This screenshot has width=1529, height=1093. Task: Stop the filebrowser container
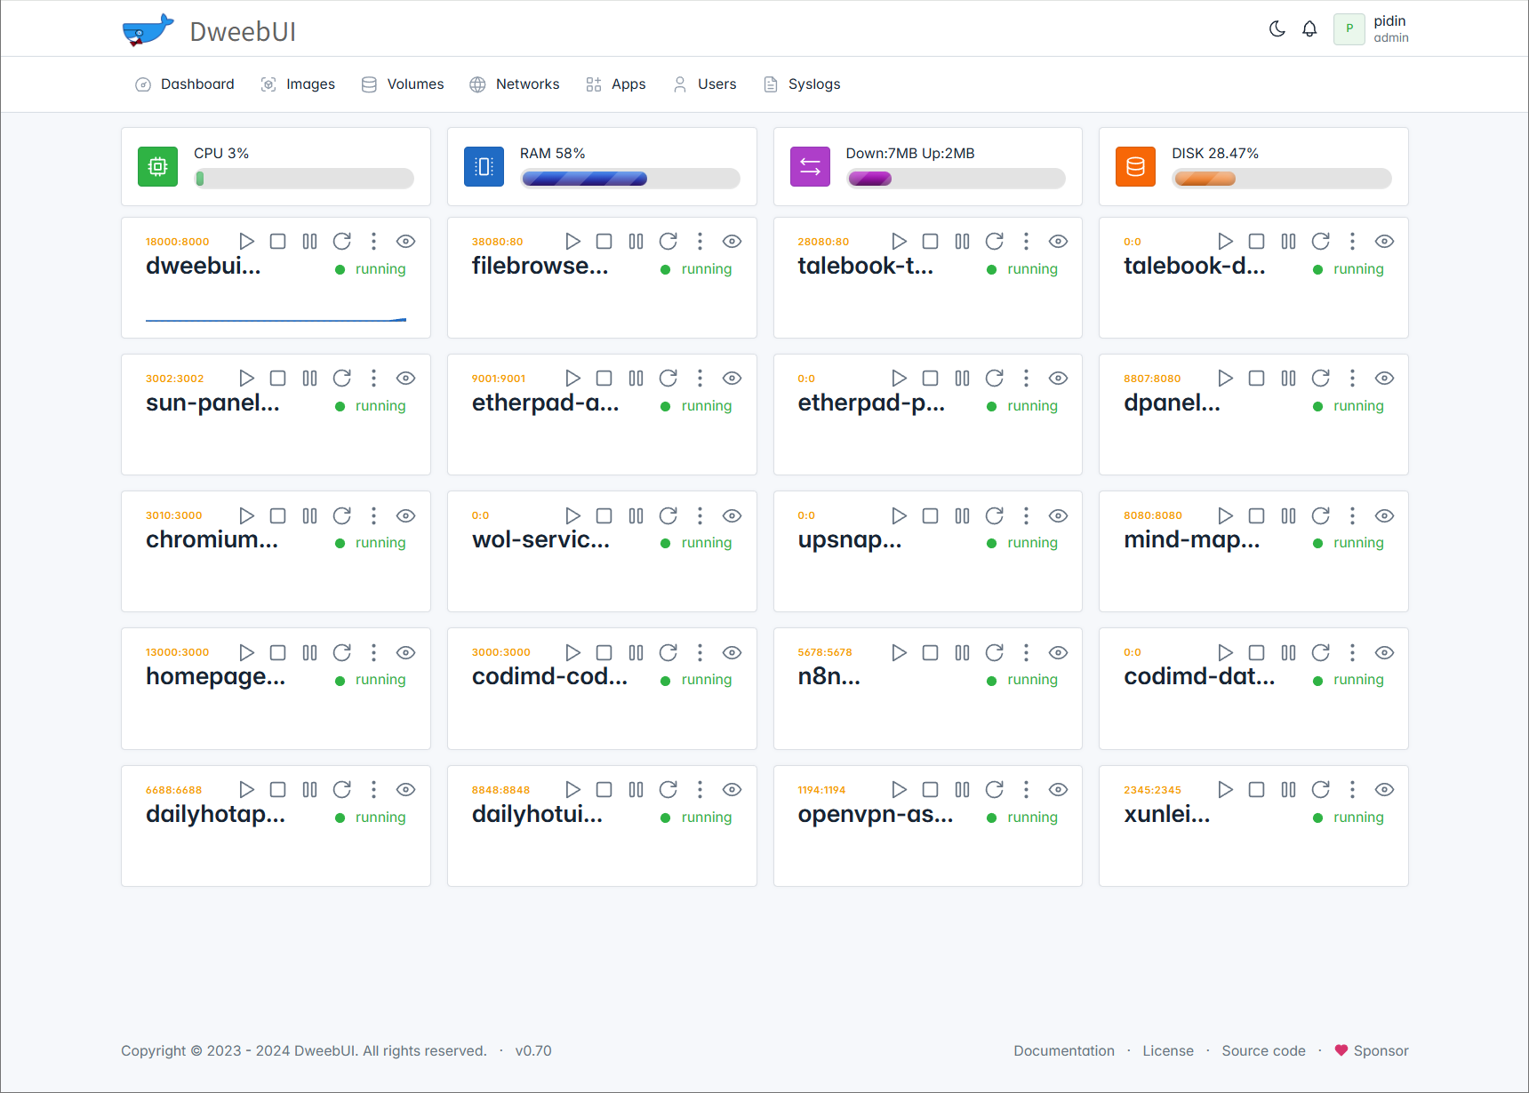point(604,242)
